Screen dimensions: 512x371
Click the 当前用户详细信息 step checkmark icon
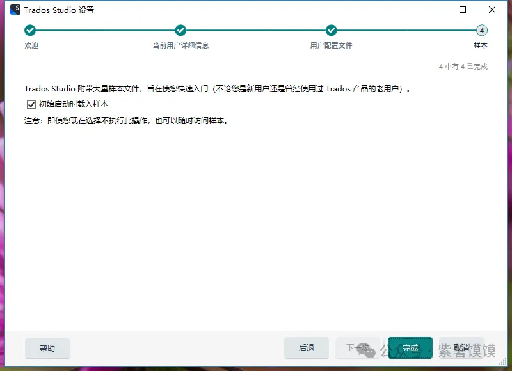(x=180, y=30)
